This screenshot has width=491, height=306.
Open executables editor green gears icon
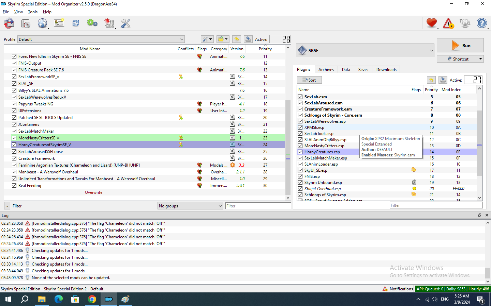(92, 23)
